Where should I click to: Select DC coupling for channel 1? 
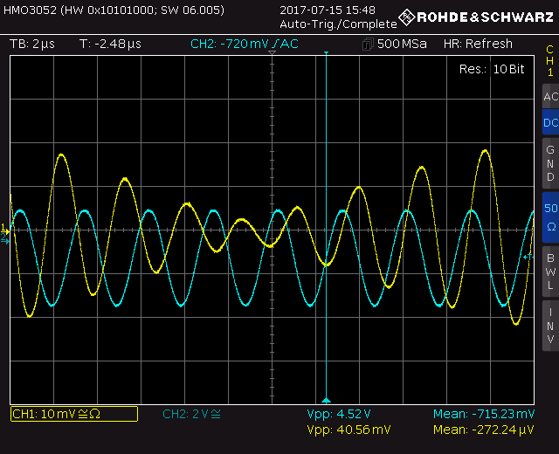pos(549,123)
